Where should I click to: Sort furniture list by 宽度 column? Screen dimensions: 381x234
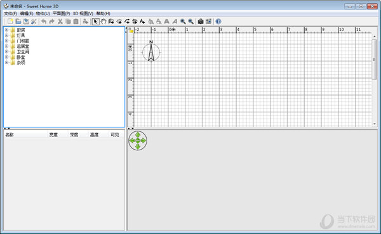(x=58, y=134)
